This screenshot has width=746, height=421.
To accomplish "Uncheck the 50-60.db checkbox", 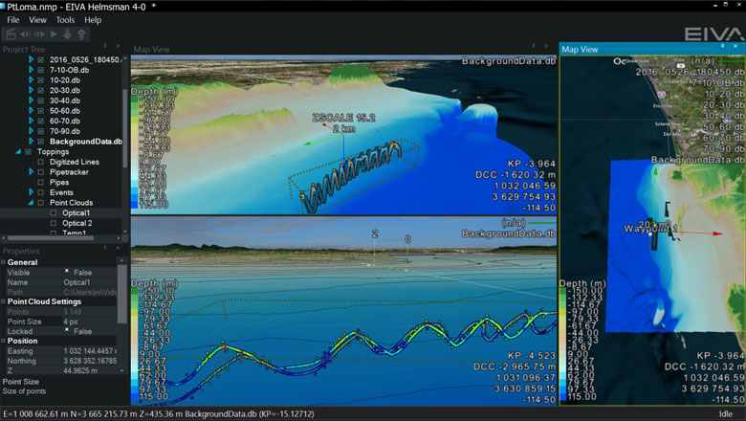I will coord(41,111).
